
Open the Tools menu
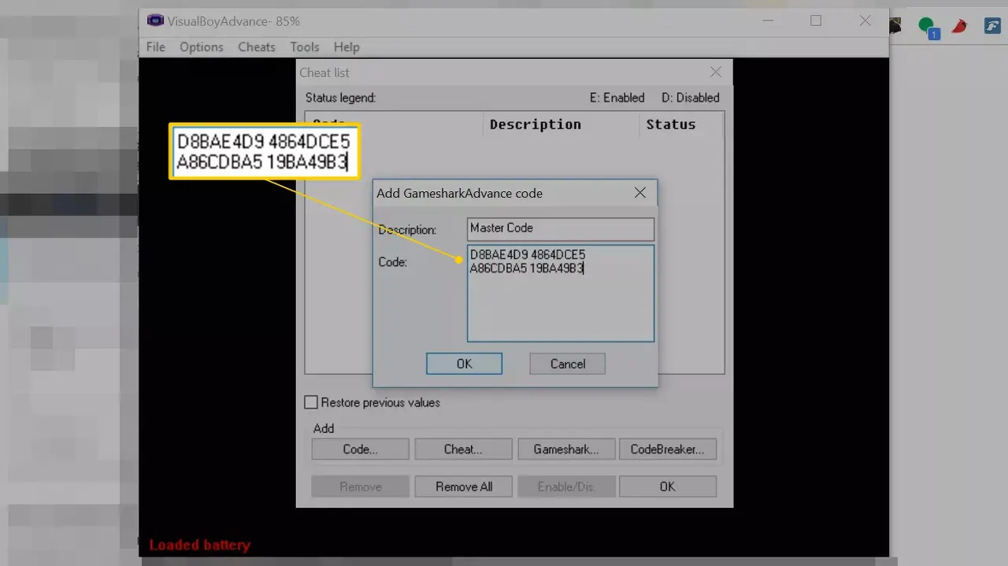[x=305, y=47]
